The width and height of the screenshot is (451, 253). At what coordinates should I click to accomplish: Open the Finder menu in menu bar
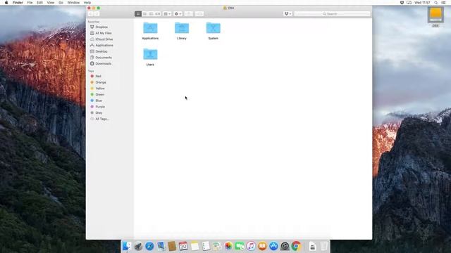[x=18, y=3]
